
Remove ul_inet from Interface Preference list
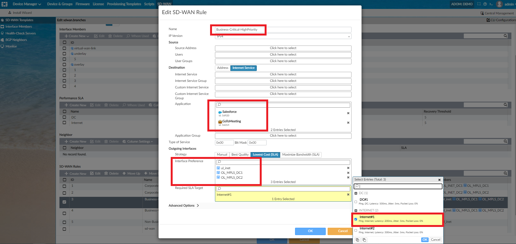tap(348, 168)
